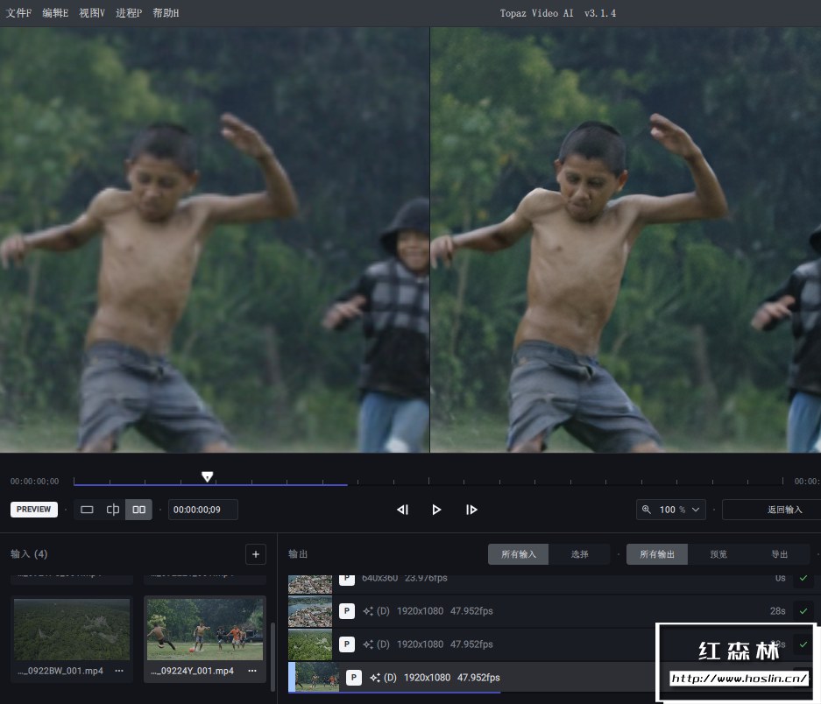Toggle 所有输入 filter
The width and height of the screenshot is (821, 704).
519,554
